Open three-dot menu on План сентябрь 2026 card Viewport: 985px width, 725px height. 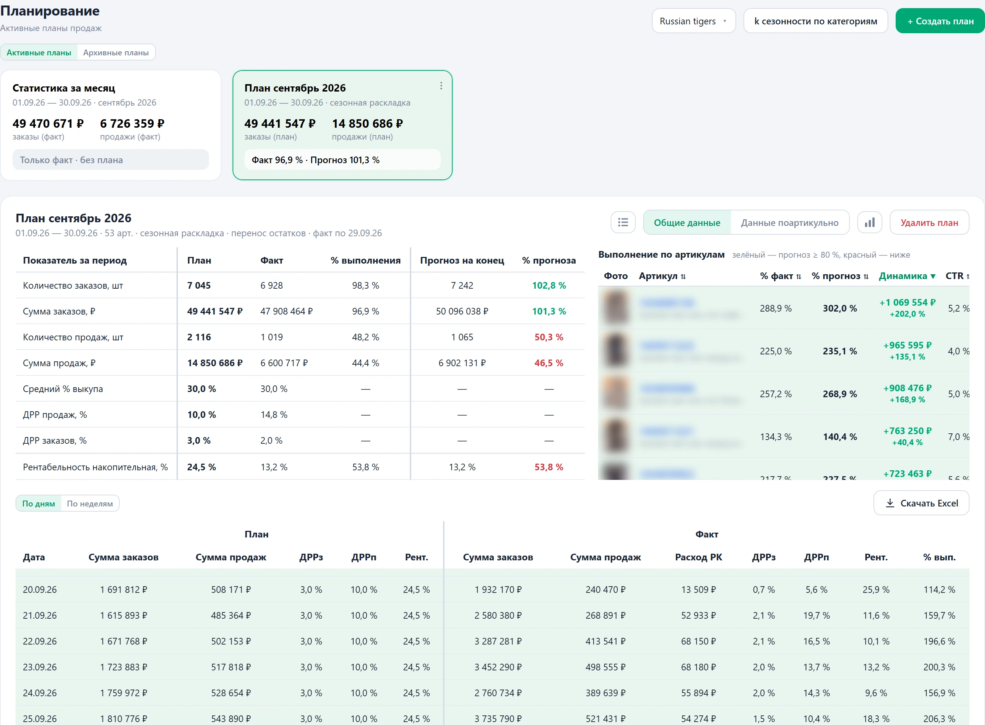(441, 86)
